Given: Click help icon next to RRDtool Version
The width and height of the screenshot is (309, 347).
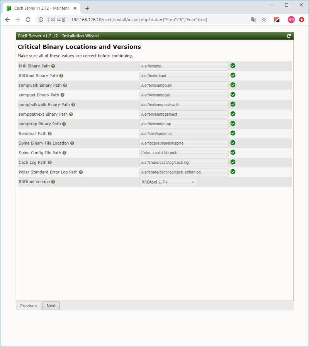Looking at the screenshot, I should [x=53, y=182].
